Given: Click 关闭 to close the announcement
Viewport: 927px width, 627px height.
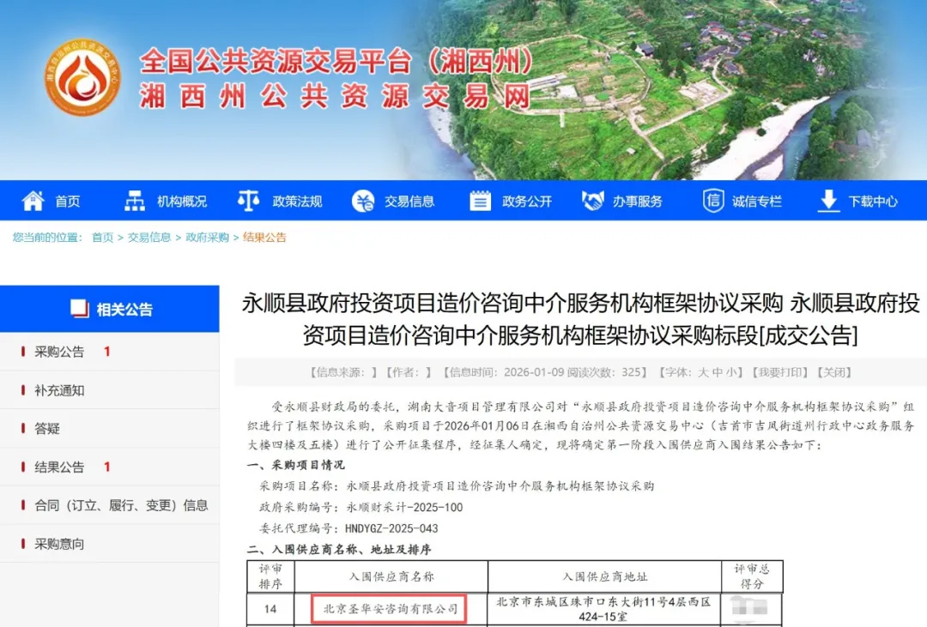Looking at the screenshot, I should pyautogui.click(x=833, y=372).
